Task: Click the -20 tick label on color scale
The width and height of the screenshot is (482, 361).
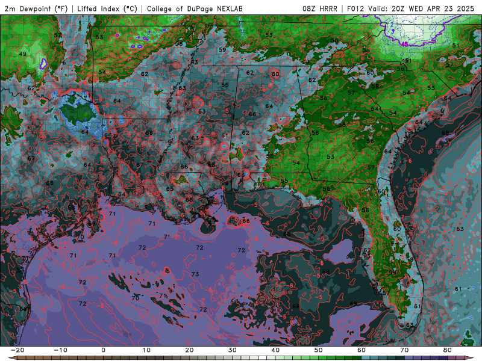Action: [x=17, y=350]
